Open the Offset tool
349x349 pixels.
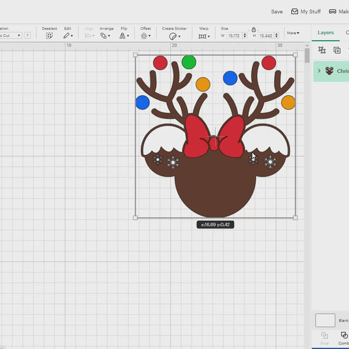145,36
